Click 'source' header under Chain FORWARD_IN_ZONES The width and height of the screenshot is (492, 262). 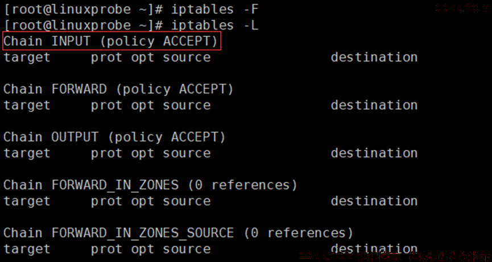[187, 201]
